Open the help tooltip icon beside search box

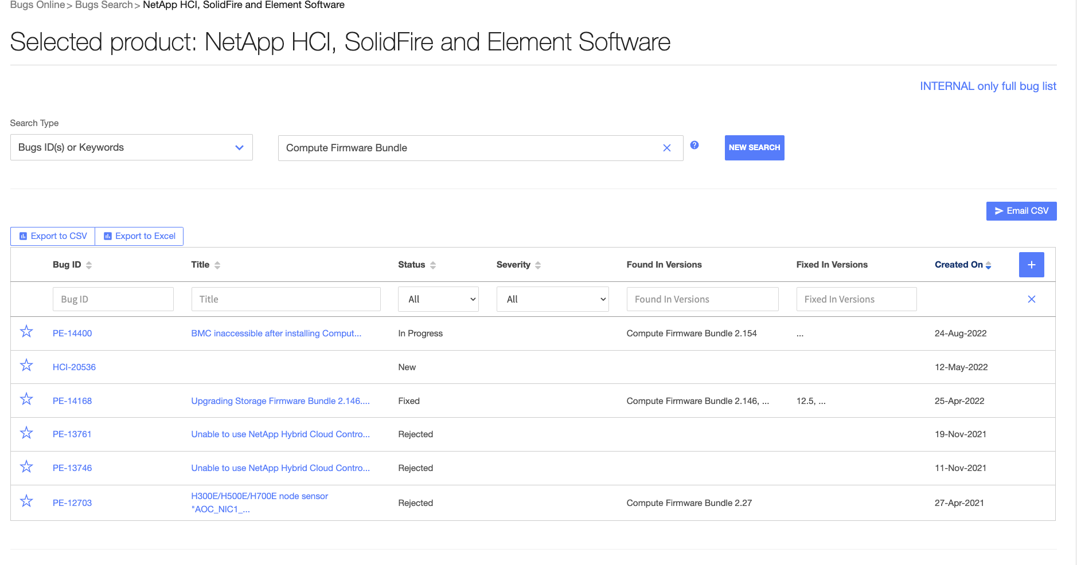coord(694,146)
